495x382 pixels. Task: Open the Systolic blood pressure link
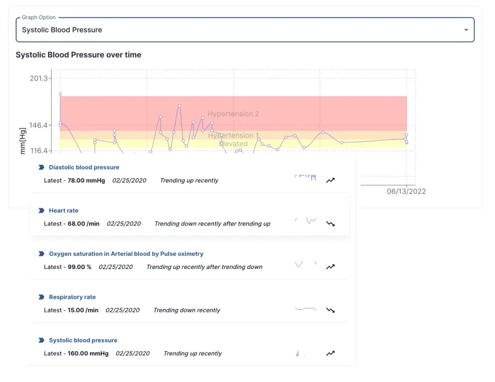click(x=83, y=340)
